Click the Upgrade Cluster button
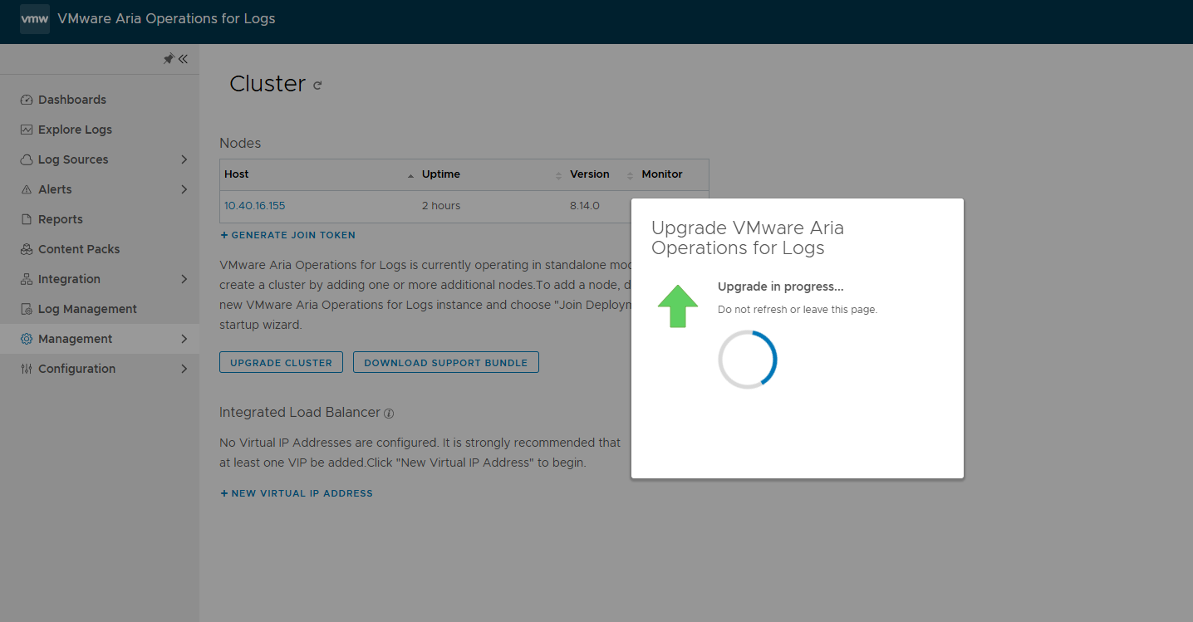 (281, 362)
